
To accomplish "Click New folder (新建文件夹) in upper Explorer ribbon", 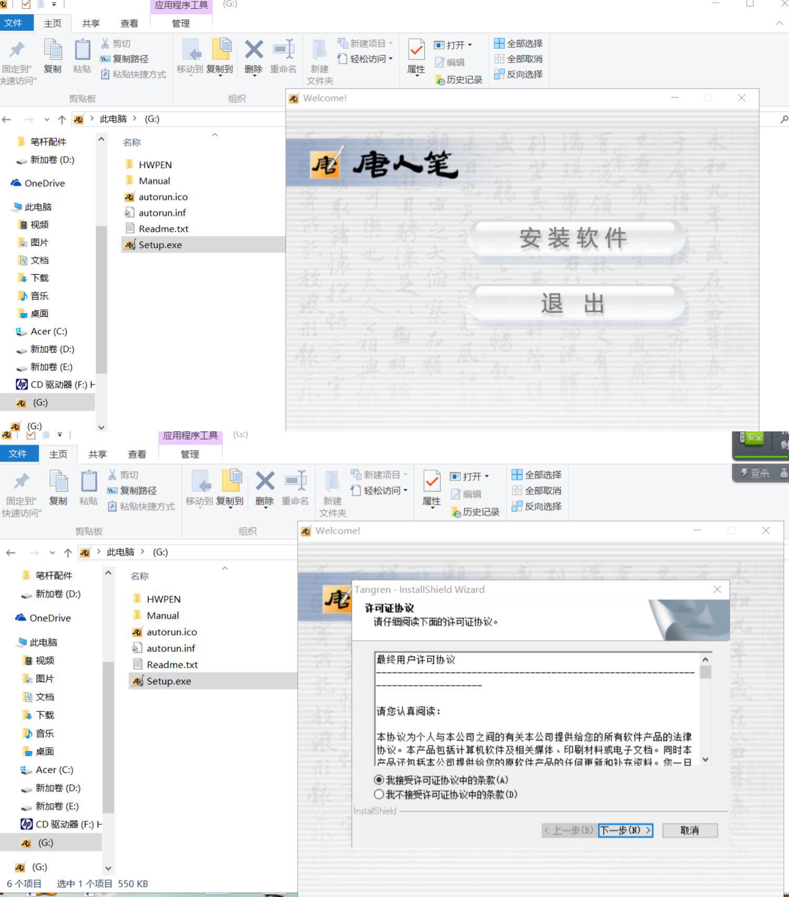I will pyautogui.click(x=320, y=62).
